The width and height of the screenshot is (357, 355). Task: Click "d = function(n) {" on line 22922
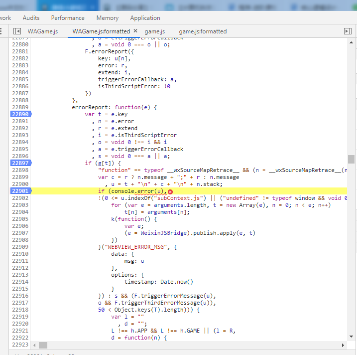point(139,338)
